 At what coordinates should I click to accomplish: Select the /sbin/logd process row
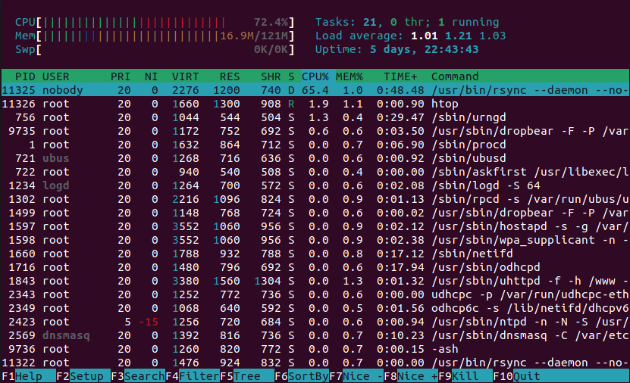coord(315,185)
